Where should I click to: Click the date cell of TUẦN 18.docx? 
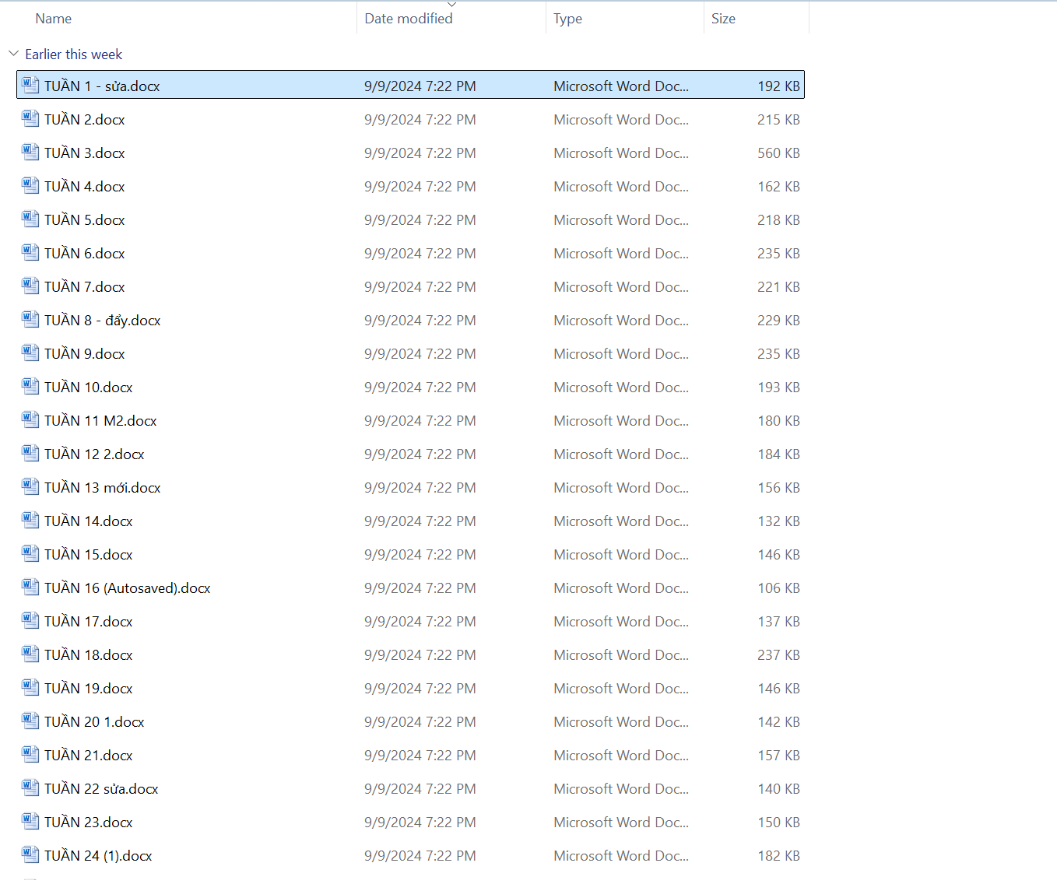click(420, 655)
